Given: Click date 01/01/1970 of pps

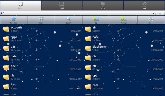Looking at the screenshot, I should click(x=75, y=89).
